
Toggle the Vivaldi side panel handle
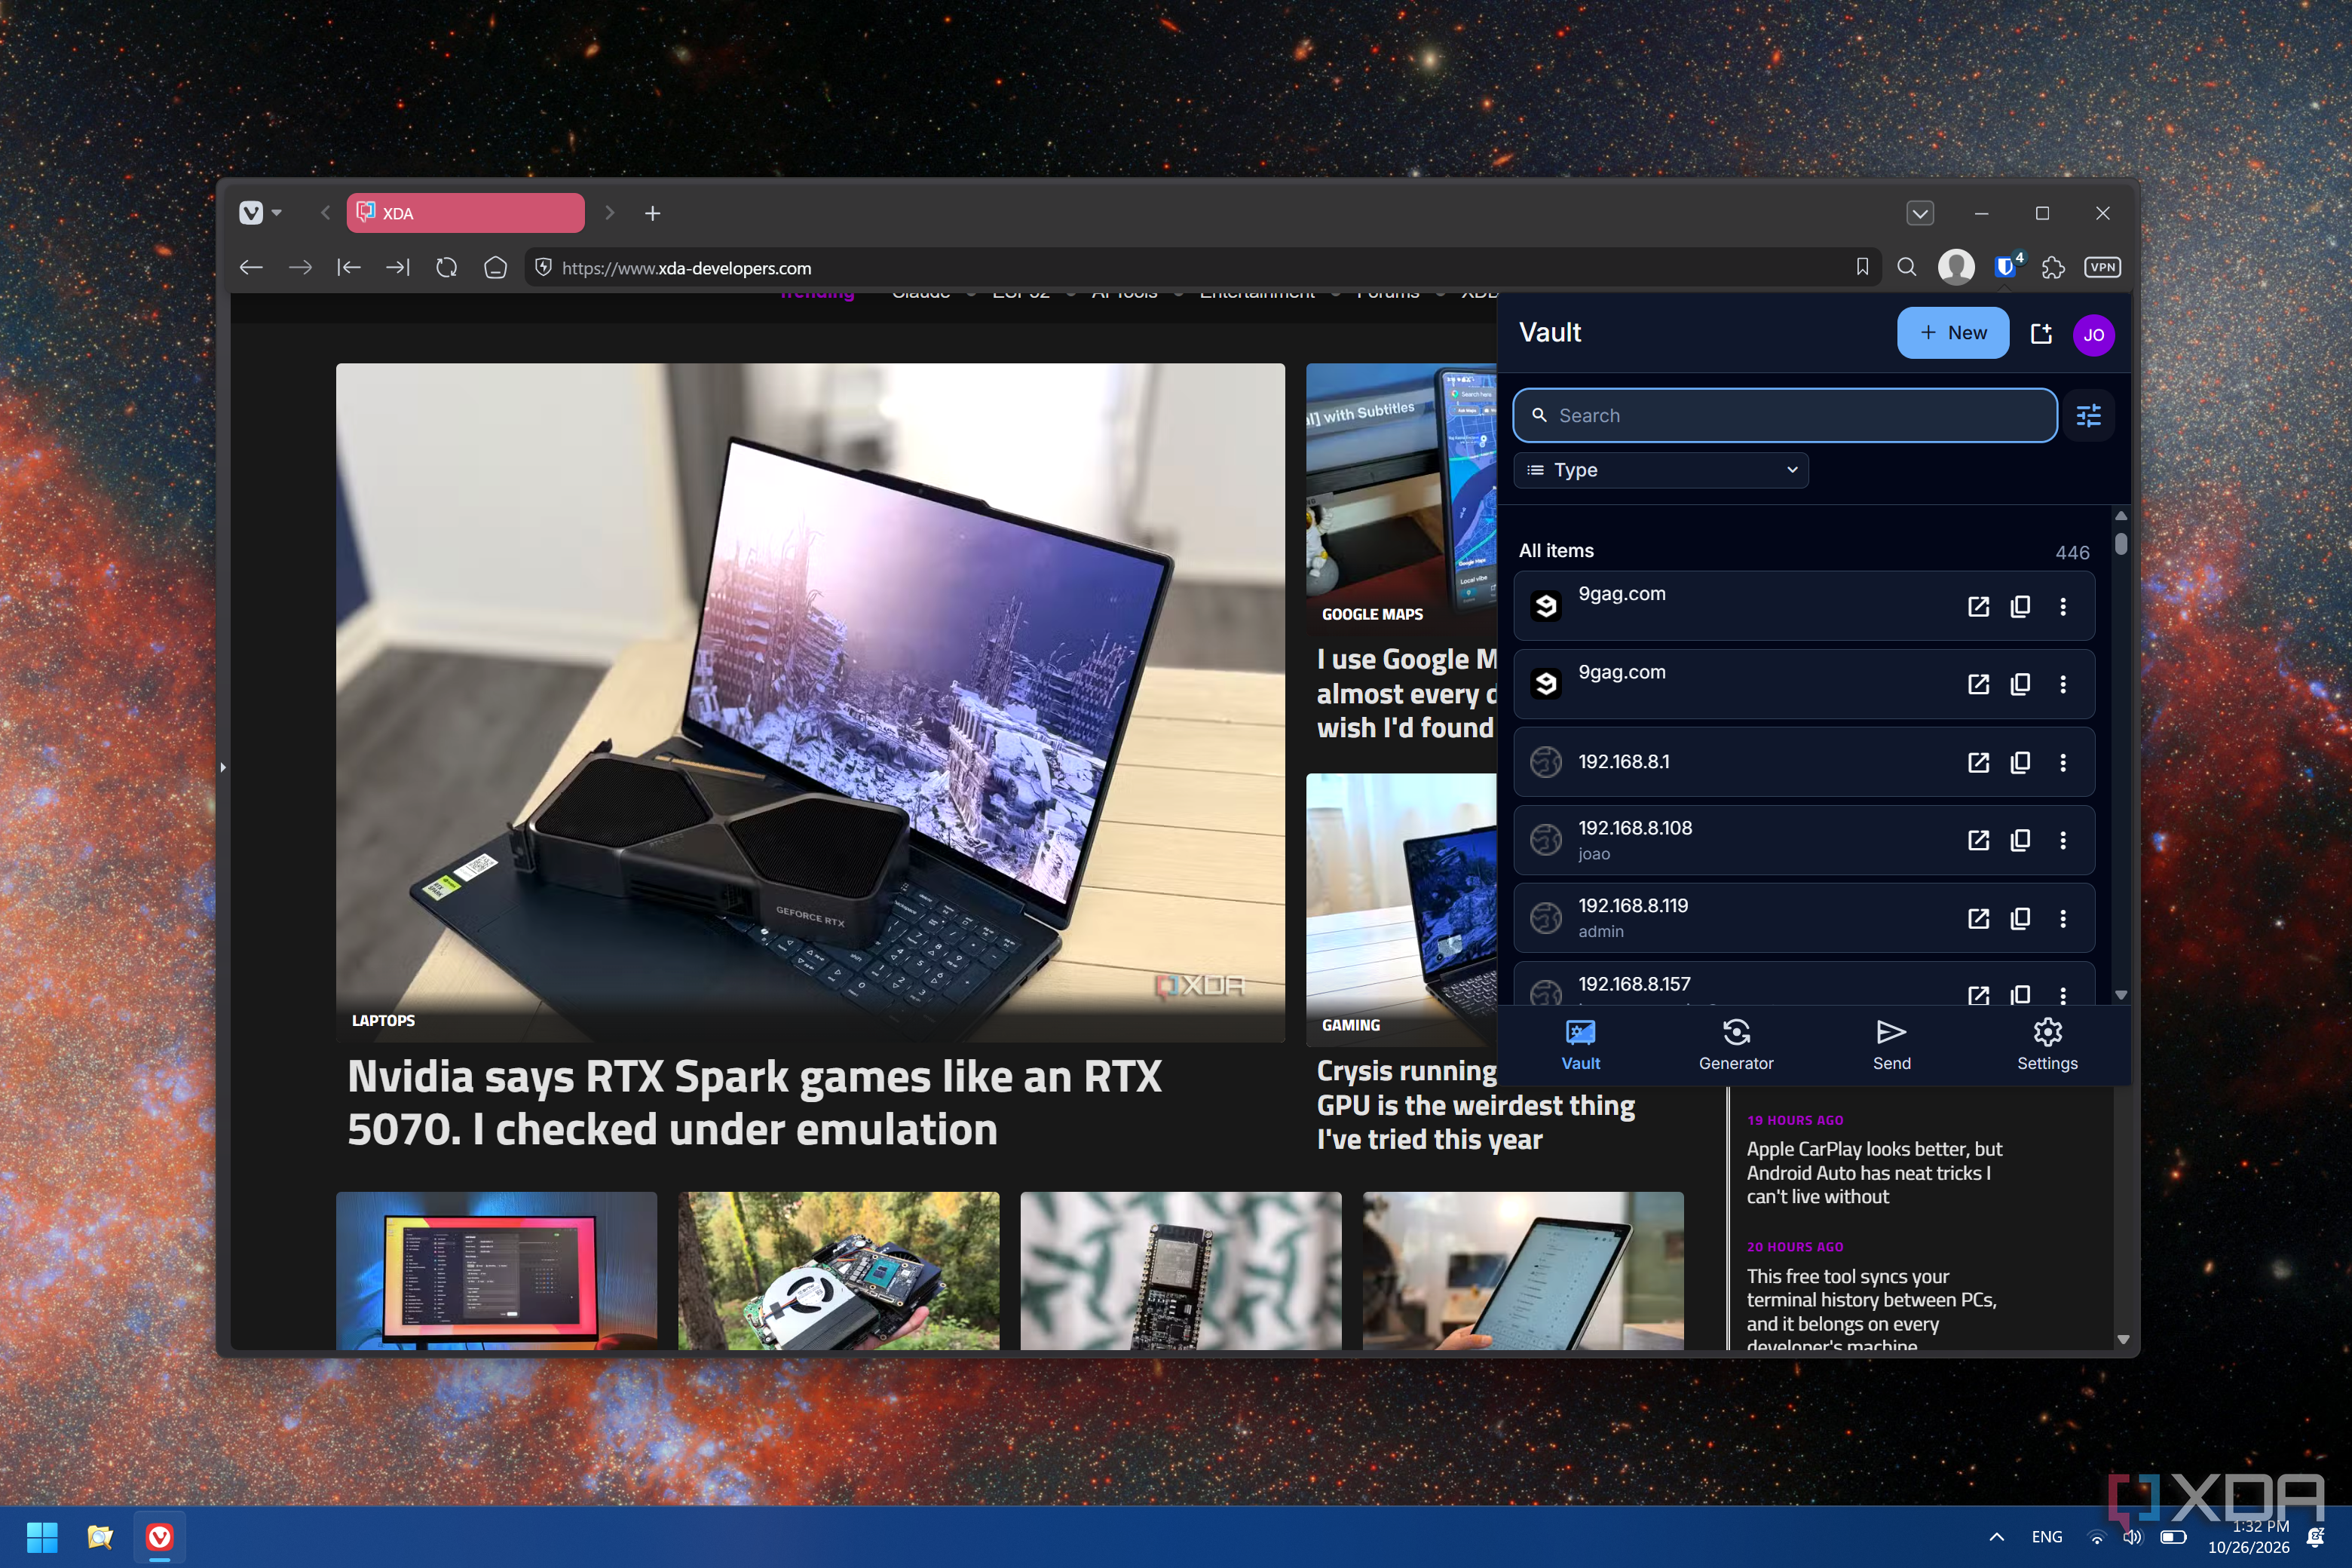[x=223, y=767]
